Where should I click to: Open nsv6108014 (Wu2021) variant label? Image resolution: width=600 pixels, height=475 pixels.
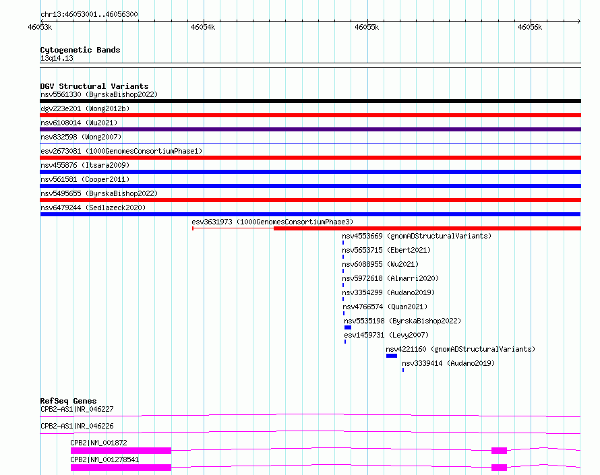(79, 123)
